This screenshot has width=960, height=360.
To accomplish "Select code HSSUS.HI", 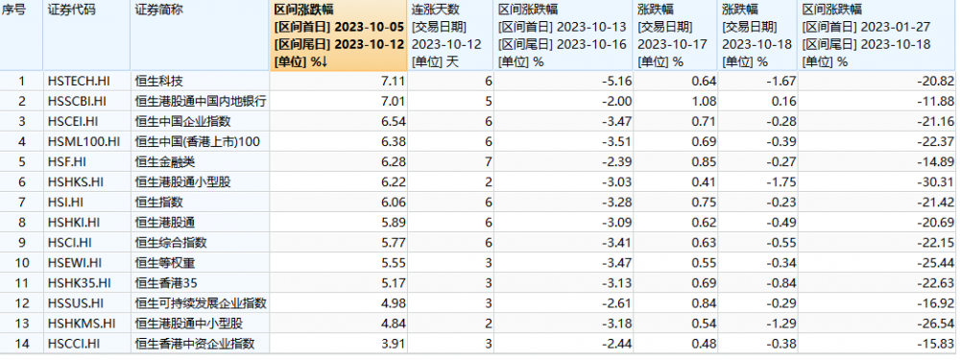I will pos(74,303).
